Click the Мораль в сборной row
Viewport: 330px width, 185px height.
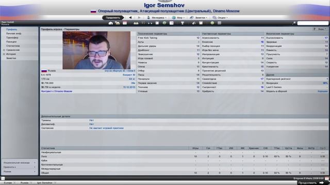click(x=297, y=91)
